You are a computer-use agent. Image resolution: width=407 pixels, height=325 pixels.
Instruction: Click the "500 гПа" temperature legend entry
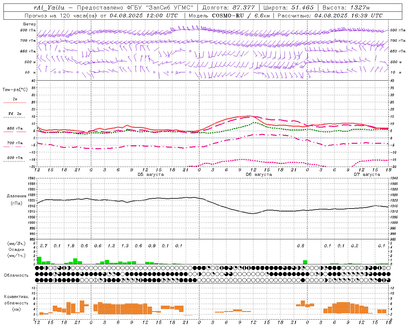click(15, 158)
